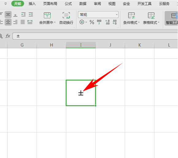Image resolution: width=178 pixels, height=158 pixels.
Task: Open the 公式 tab
Action: (x=68, y=4)
